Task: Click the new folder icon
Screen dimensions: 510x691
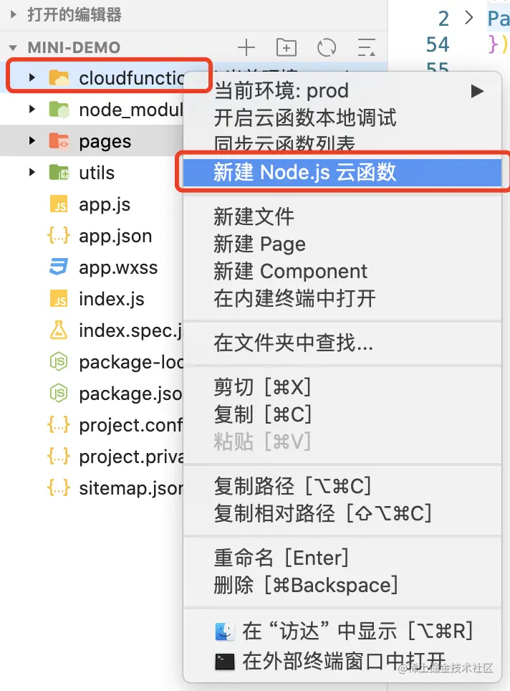Action: pos(287,47)
